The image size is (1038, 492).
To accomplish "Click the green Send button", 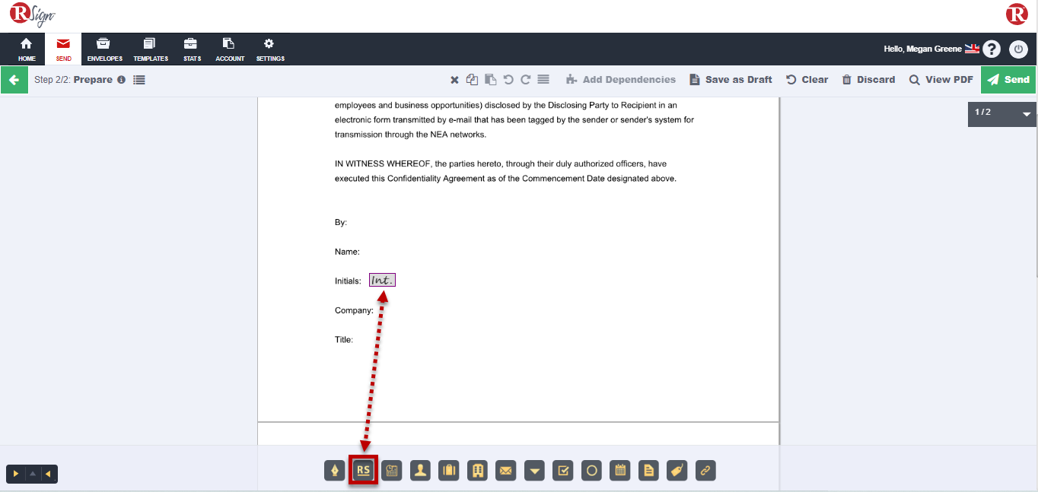I will tap(1008, 80).
